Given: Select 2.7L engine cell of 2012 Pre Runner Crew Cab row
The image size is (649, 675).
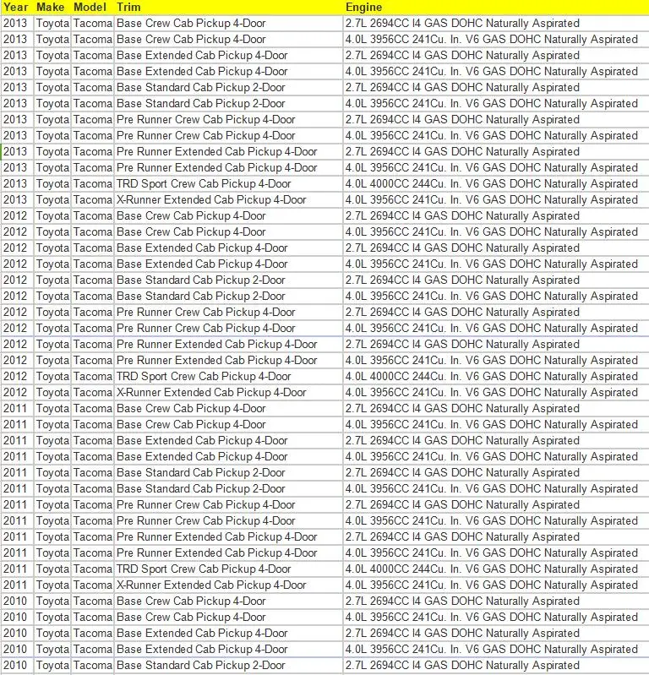Looking at the screenshot, I should click(496, 312).
